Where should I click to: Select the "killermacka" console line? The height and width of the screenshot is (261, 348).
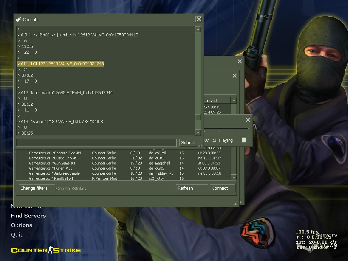(x=65, y=92)
